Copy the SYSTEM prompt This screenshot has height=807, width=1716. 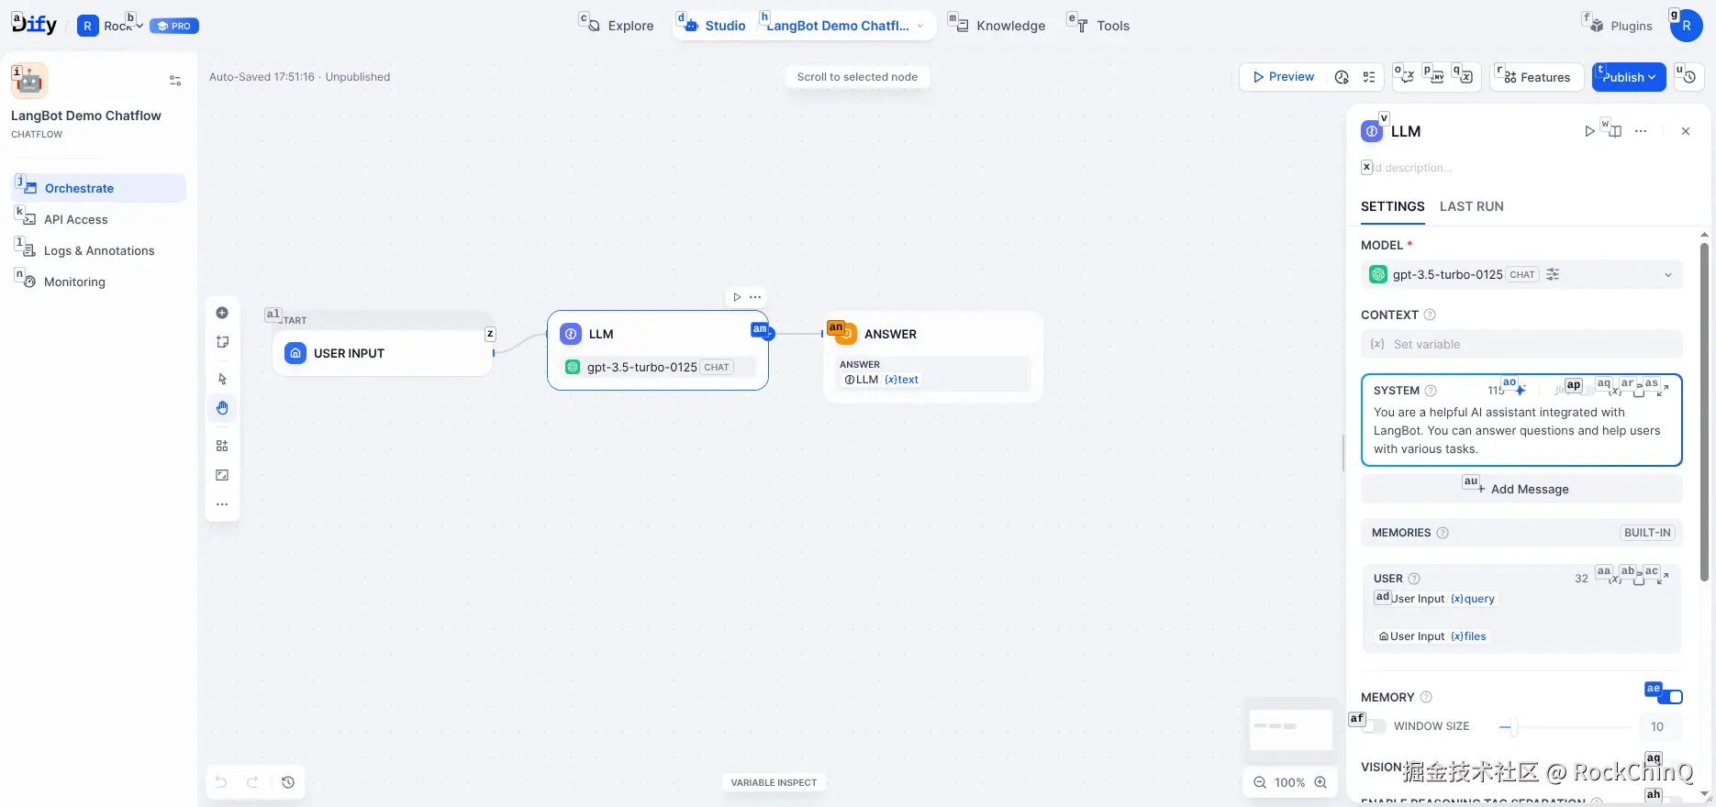(1639, 390)
